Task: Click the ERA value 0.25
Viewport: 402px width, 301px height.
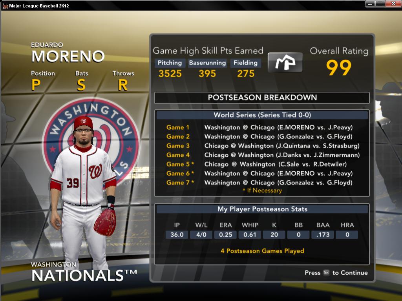Action: click(x=226, y=235)
